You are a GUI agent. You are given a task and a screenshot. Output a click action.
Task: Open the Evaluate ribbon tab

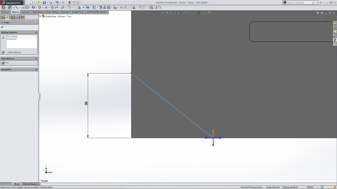pyautogui.click(x=65, y=11)
